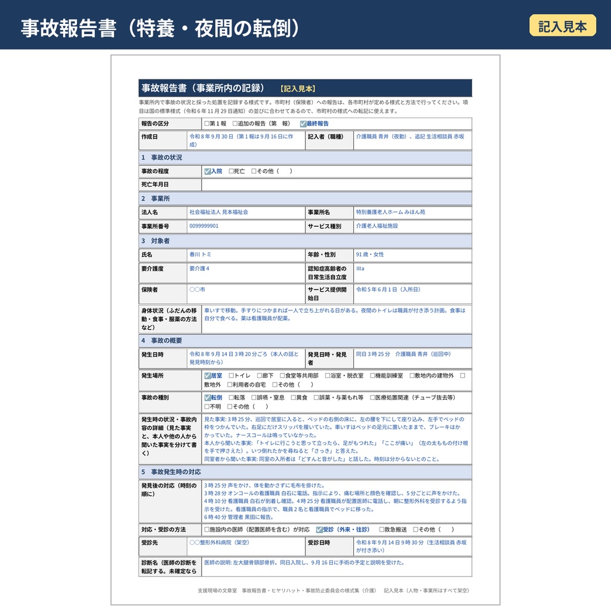611x611 pixels.
Task: Click the 発見日時・発見者 value cell
Action: click(x=412, y=358)
